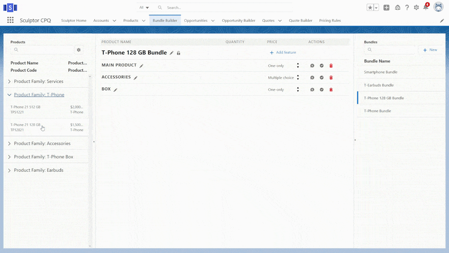Open Accounts tab
The image size is (449, 253).
(x=101, y=21)
